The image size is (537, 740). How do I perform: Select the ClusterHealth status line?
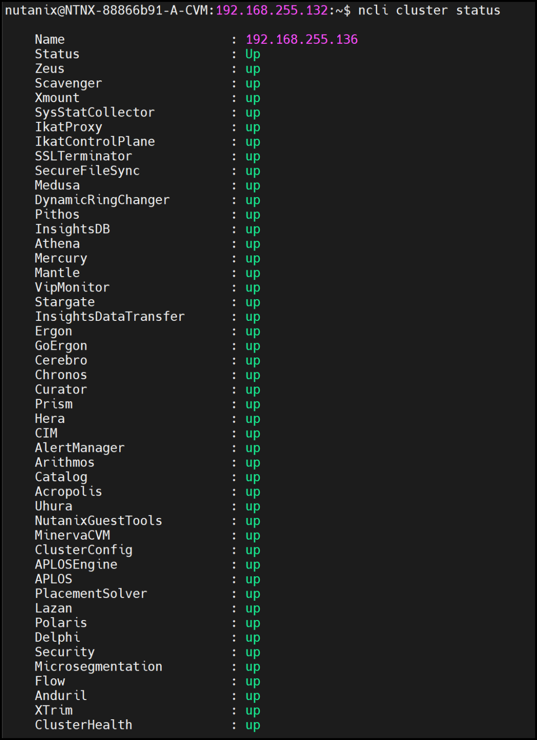84,725
